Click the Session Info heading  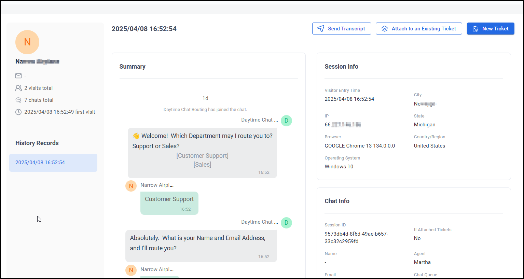[341, 67]
